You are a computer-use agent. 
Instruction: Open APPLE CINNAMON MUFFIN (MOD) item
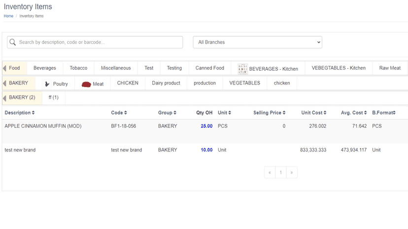[x=43, y=126]
